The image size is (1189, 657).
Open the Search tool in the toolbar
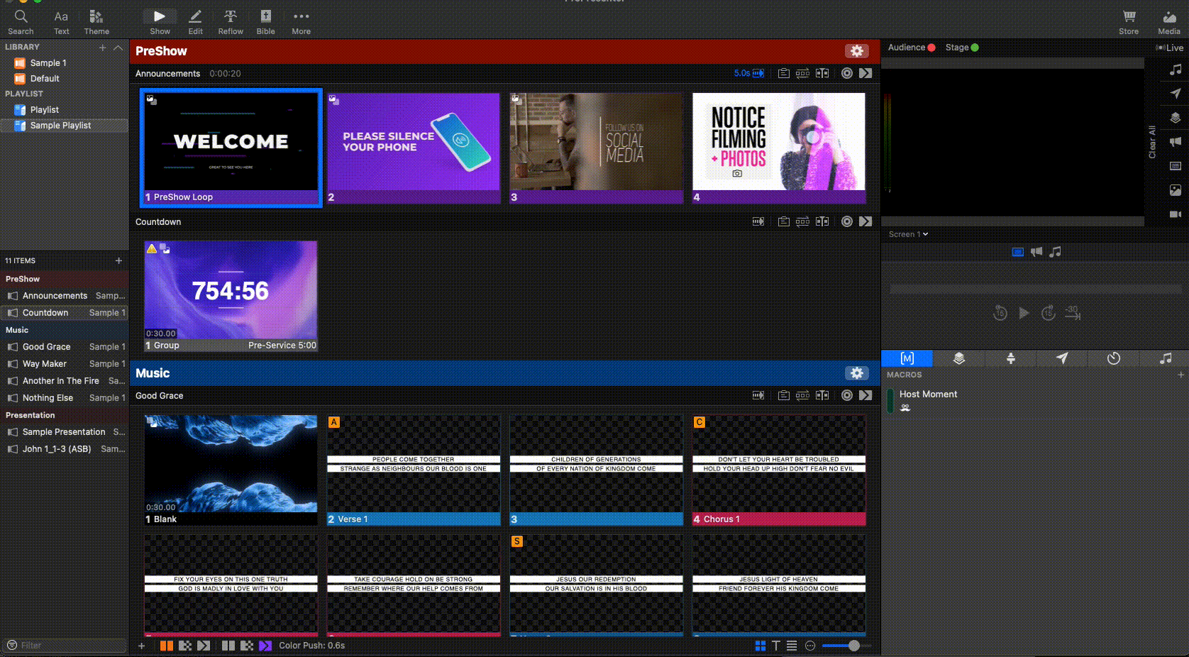pos(21,21)
